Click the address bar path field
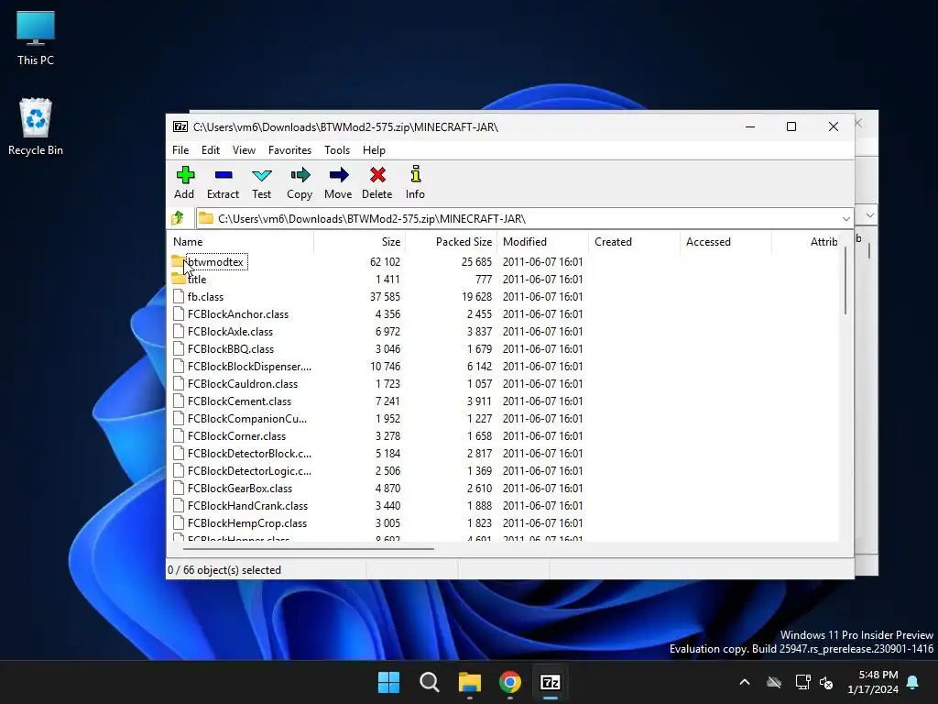Viewport: 938px width, 704px height. coord(518,218)
